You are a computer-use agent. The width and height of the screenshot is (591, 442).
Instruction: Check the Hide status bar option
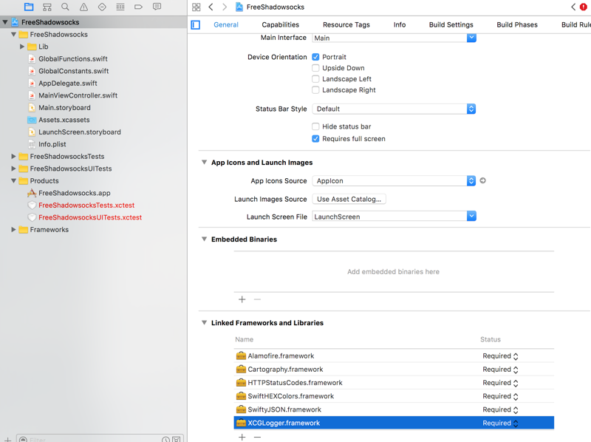click(x=315, y=126)
